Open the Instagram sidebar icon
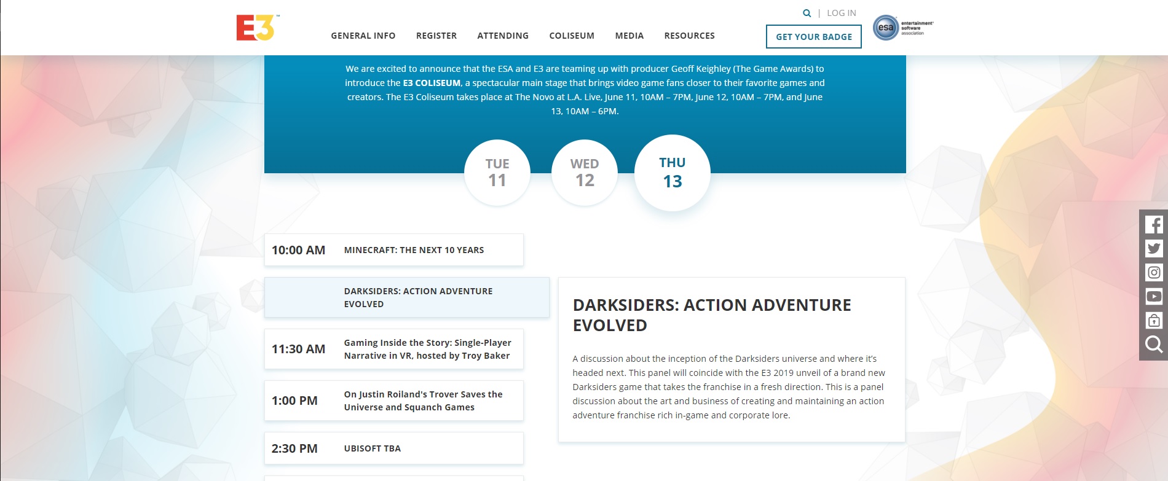1168x481 pixels. point(1154,272)
